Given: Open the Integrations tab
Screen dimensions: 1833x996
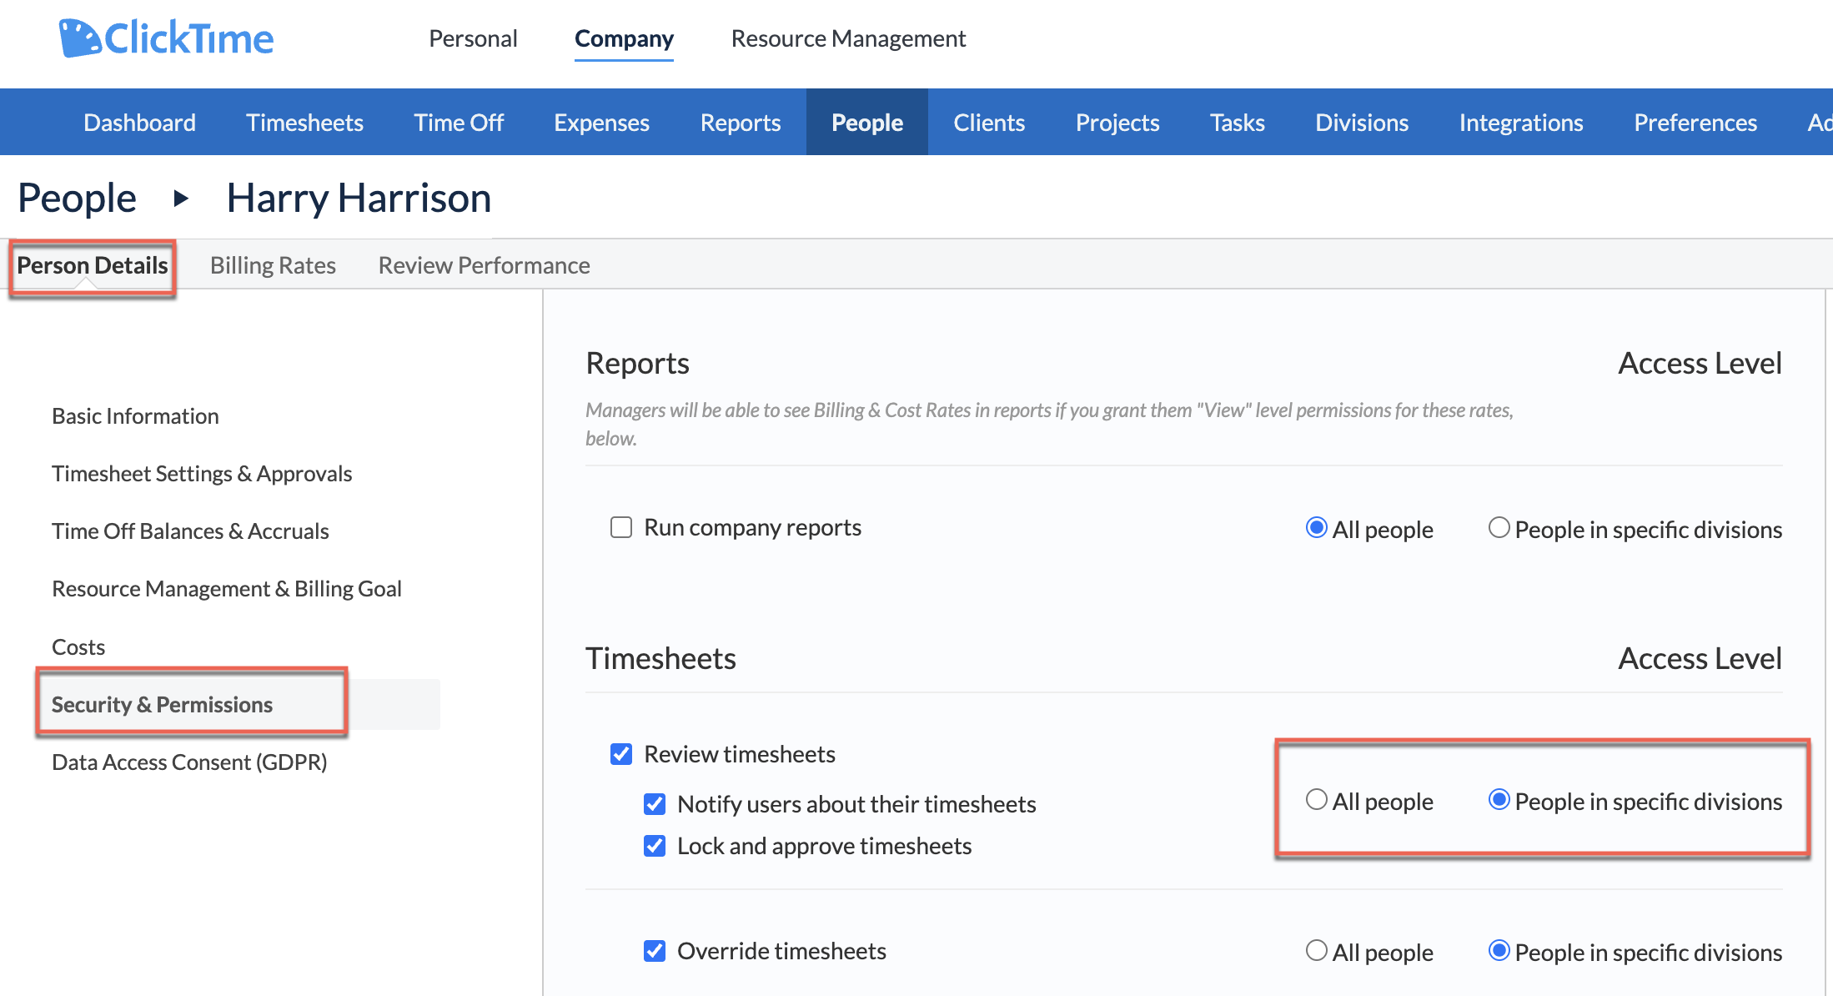Looking at the screenshot, I should click(x=1521, y=123).
